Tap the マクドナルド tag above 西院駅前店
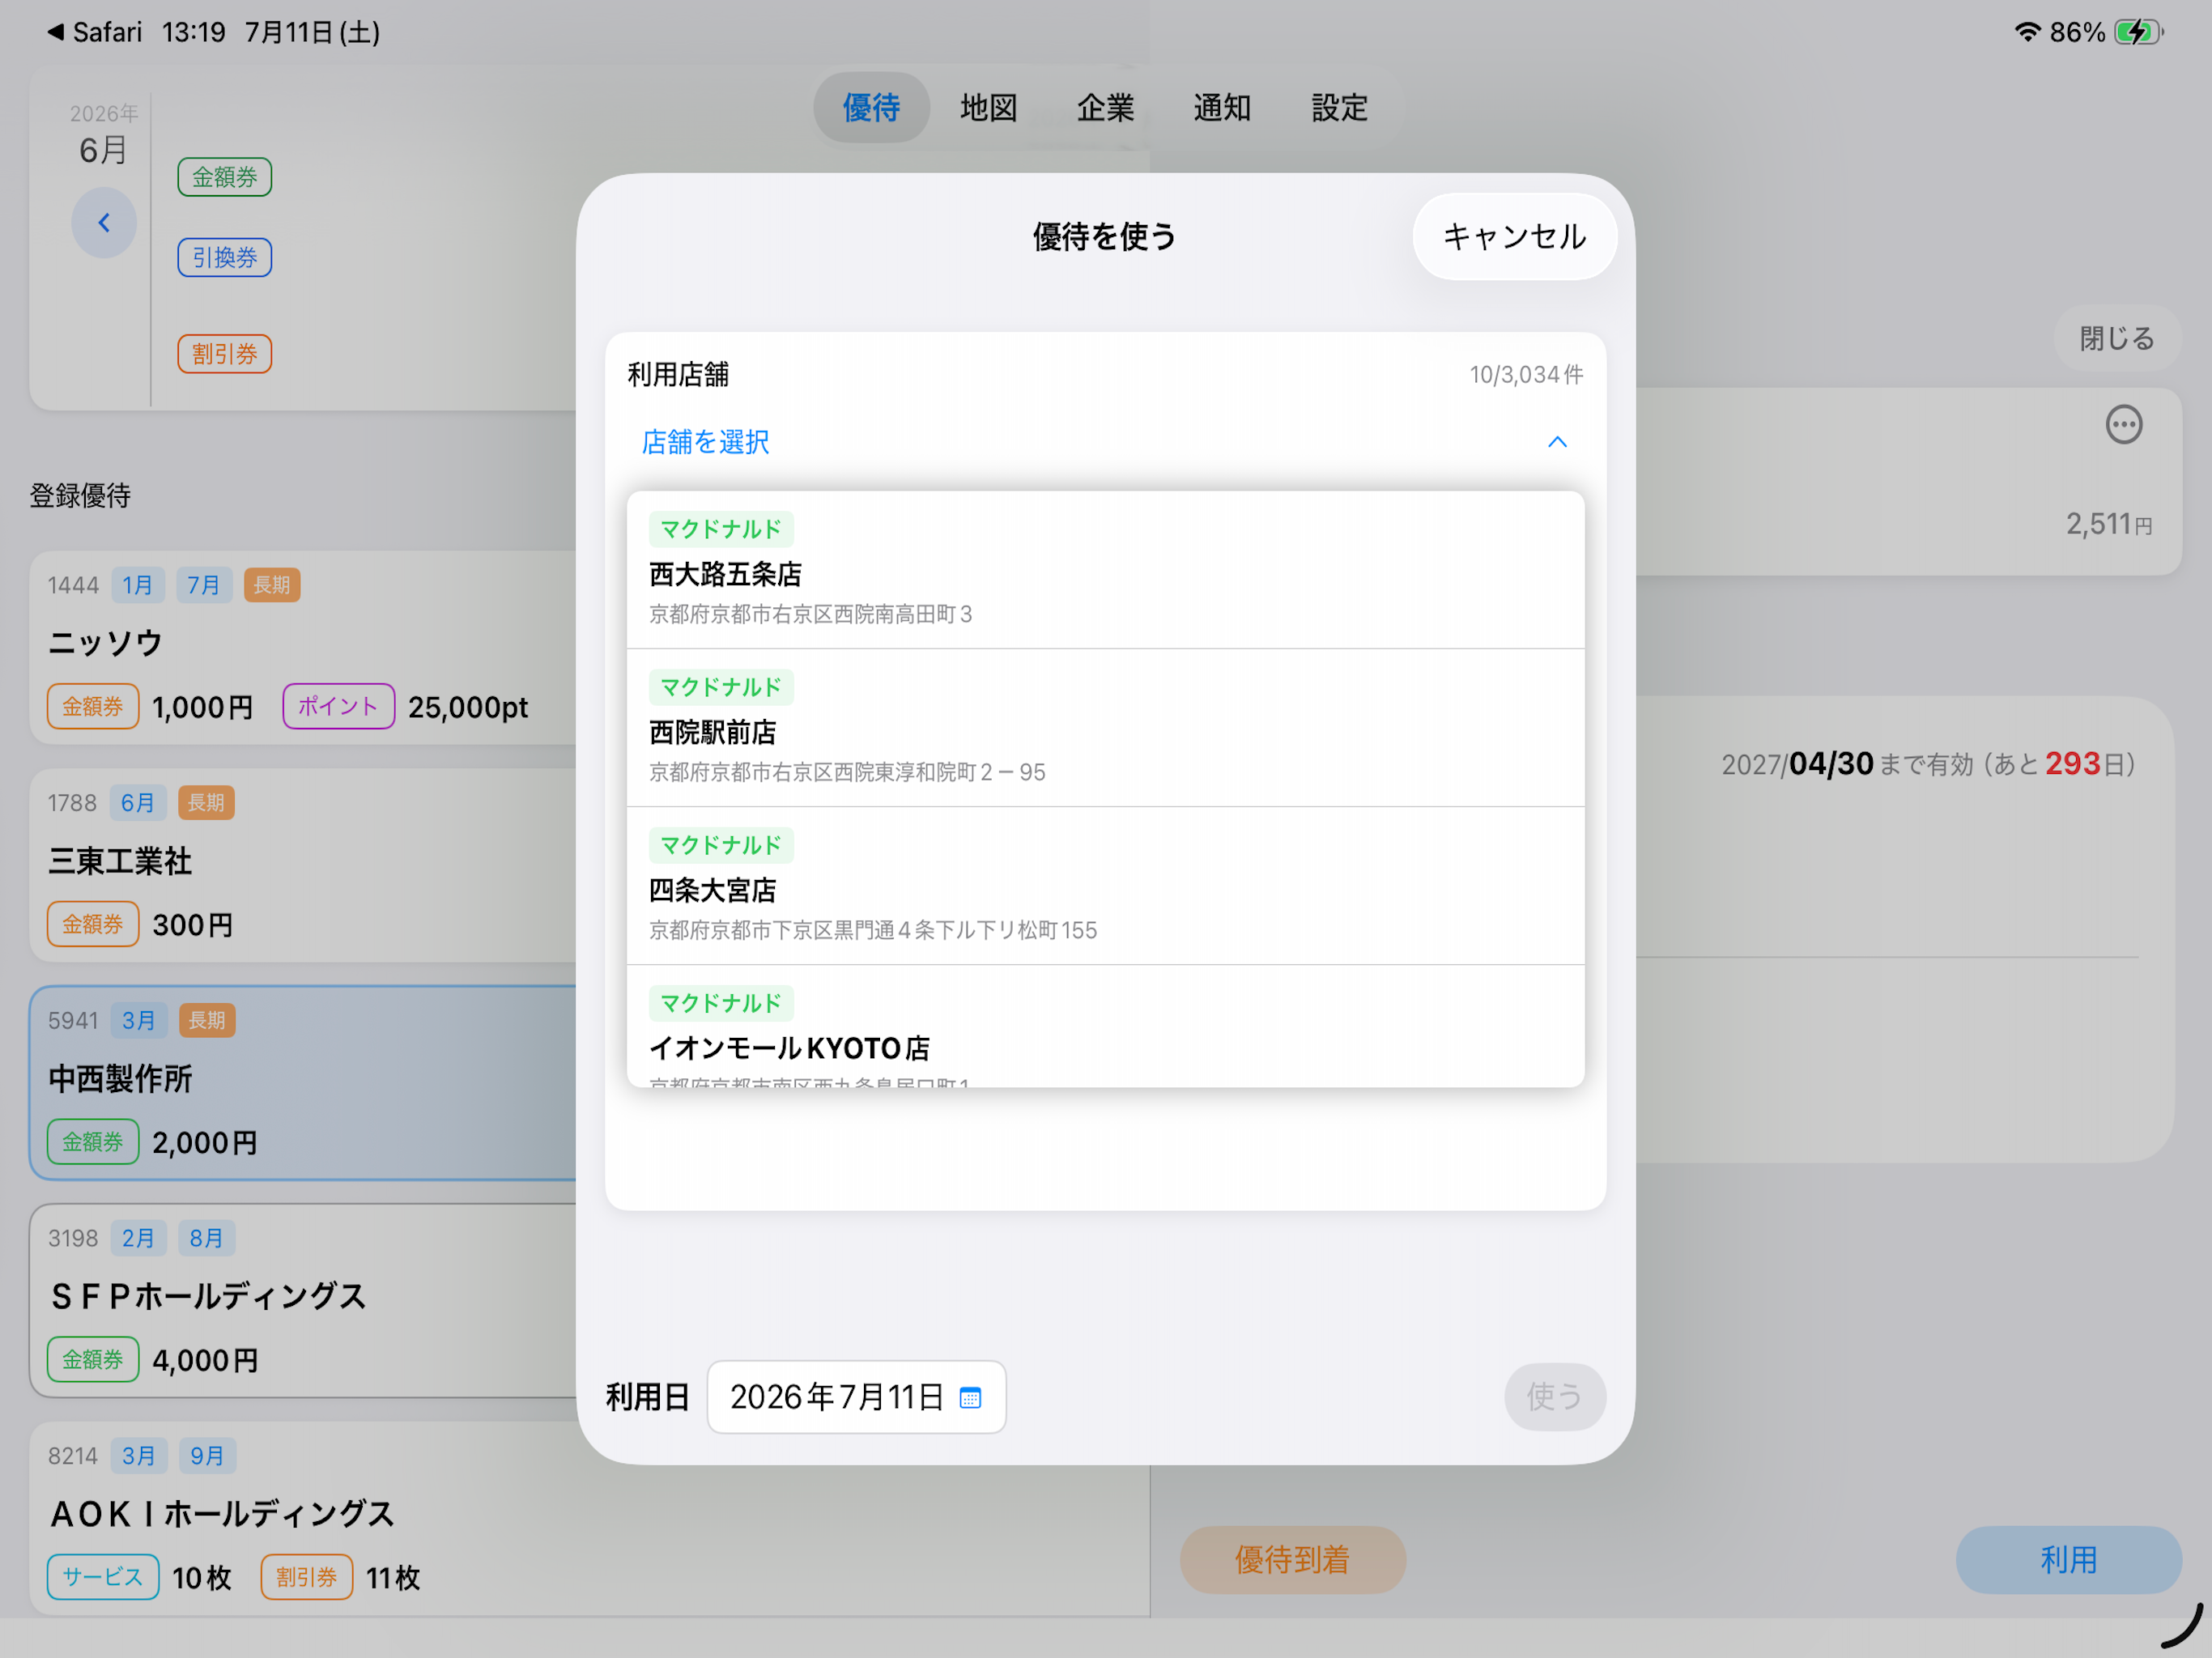Image resolution: width=2212 pixels, height=1658 pixels. 721,687
